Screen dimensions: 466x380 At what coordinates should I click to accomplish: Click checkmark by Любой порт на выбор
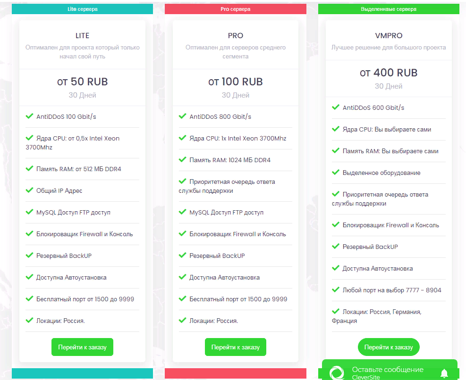[x=336, y=289]
